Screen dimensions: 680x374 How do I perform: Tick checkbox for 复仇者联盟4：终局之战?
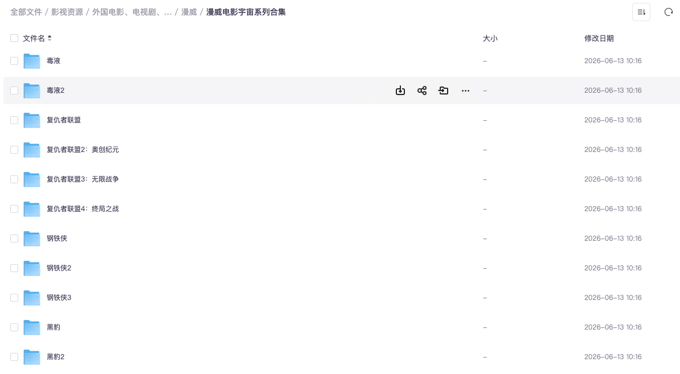(14, 209)
